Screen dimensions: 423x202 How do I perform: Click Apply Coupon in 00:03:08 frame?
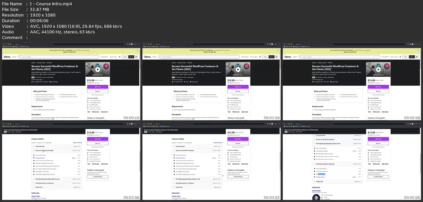pos(104,164)
